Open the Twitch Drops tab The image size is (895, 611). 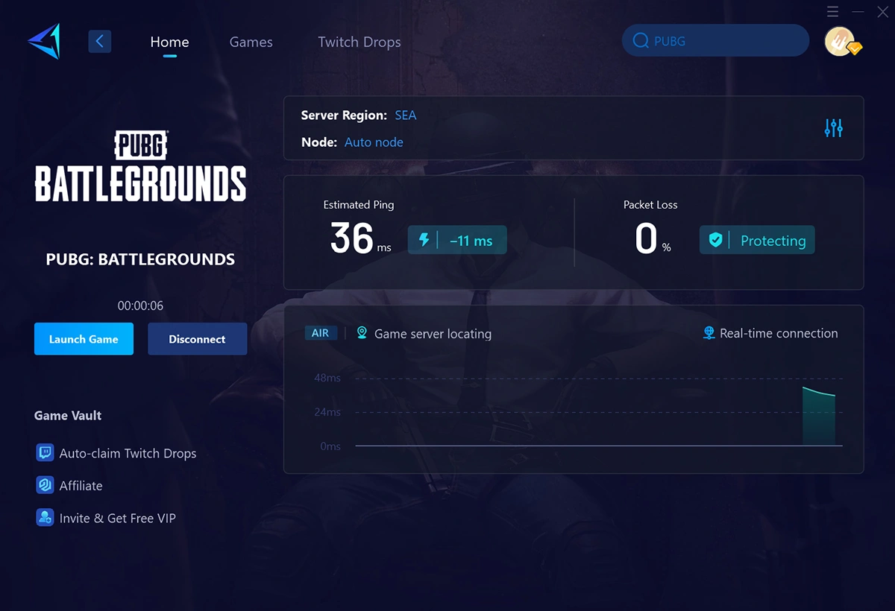(359, 42)
